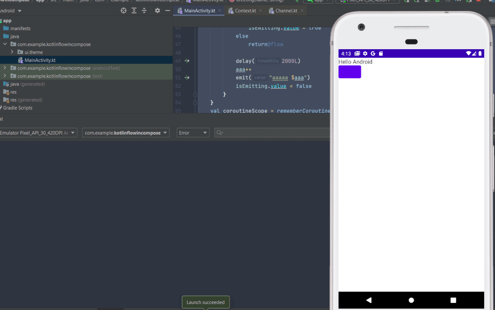Click the aaa++ statement on line 50
This screenshot has width=495, height=310.
[244, 69]
